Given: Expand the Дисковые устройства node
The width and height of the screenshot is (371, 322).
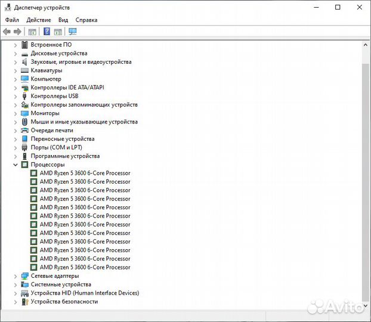Looking at the screenshot, I should [x=16, y=54].
